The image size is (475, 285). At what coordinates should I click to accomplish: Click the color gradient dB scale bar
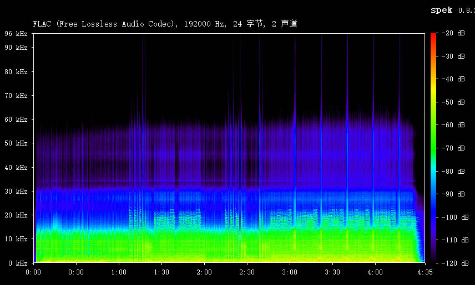pos(433,148)
